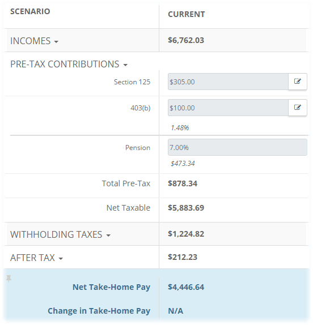Screen dimensions: 313x325
Task: Click the Total Pre-Tax value $878.34
Action: [183, 183]
